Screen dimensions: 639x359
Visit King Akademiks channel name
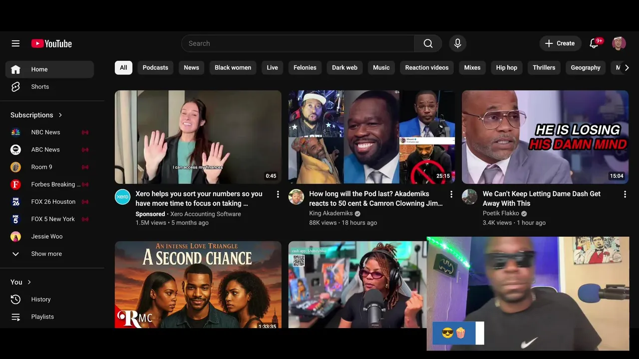point(331,213)
